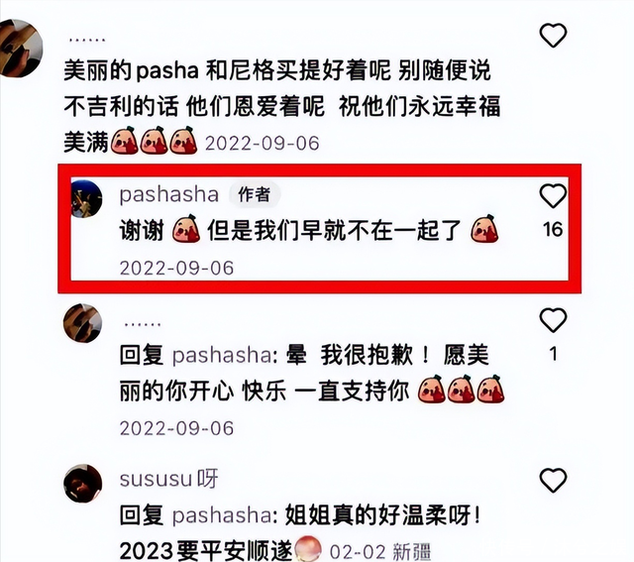The height and width of the screenshot is (562, 634).
Task: Open pashasha's profile avatar
Action: (86, 198)
